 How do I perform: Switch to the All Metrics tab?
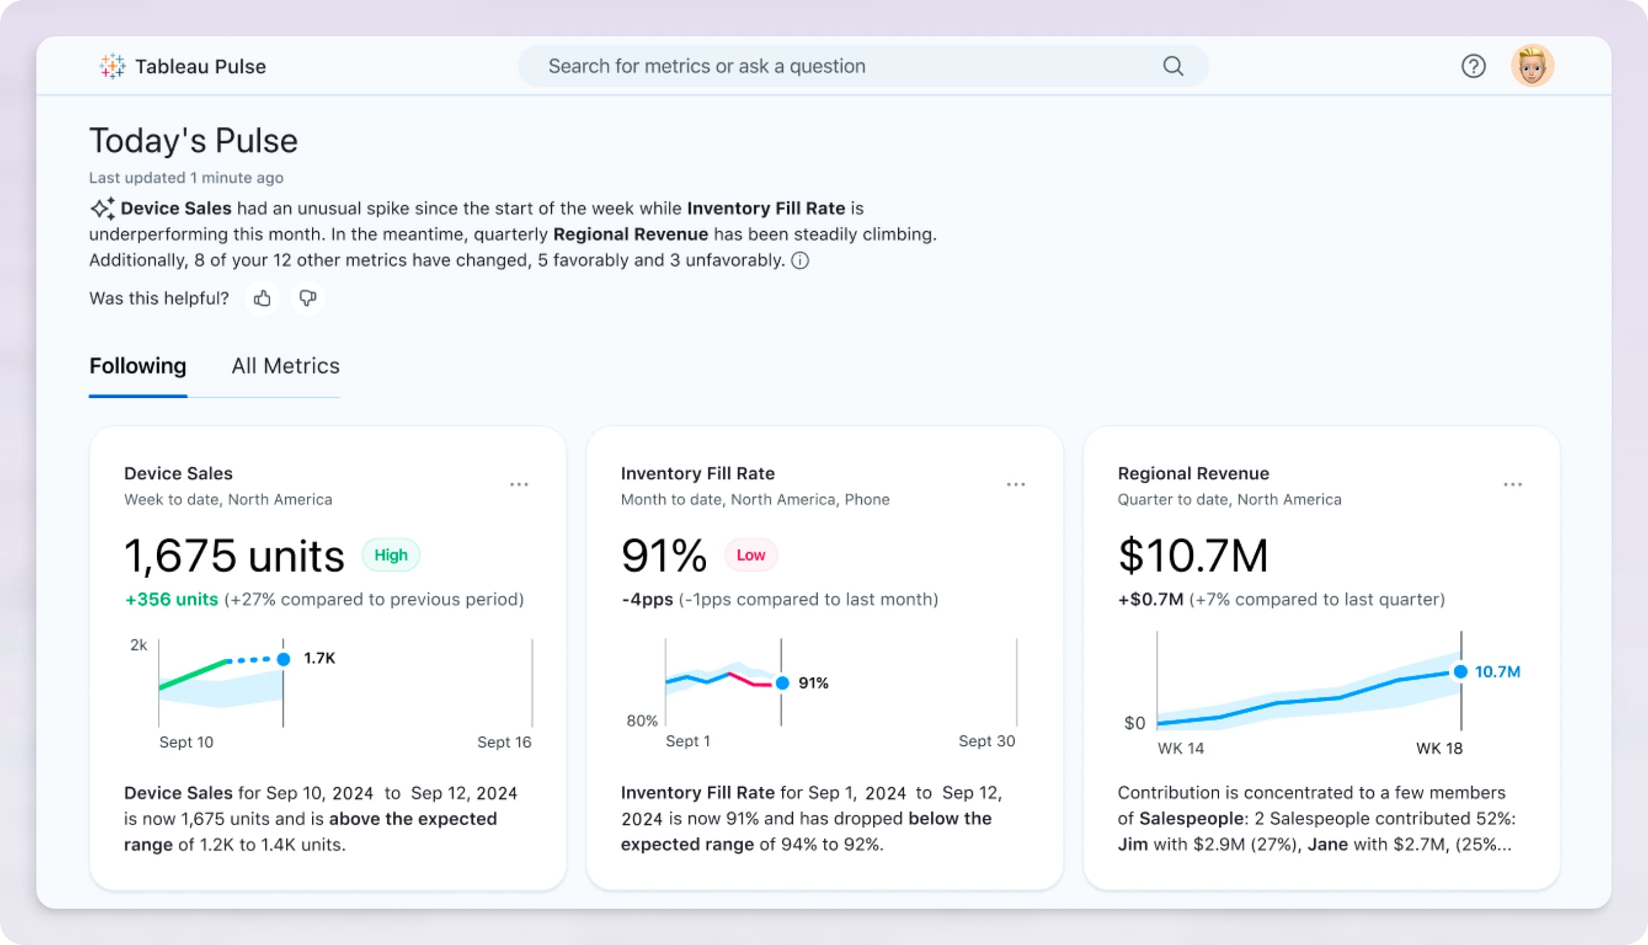point(285,366)
